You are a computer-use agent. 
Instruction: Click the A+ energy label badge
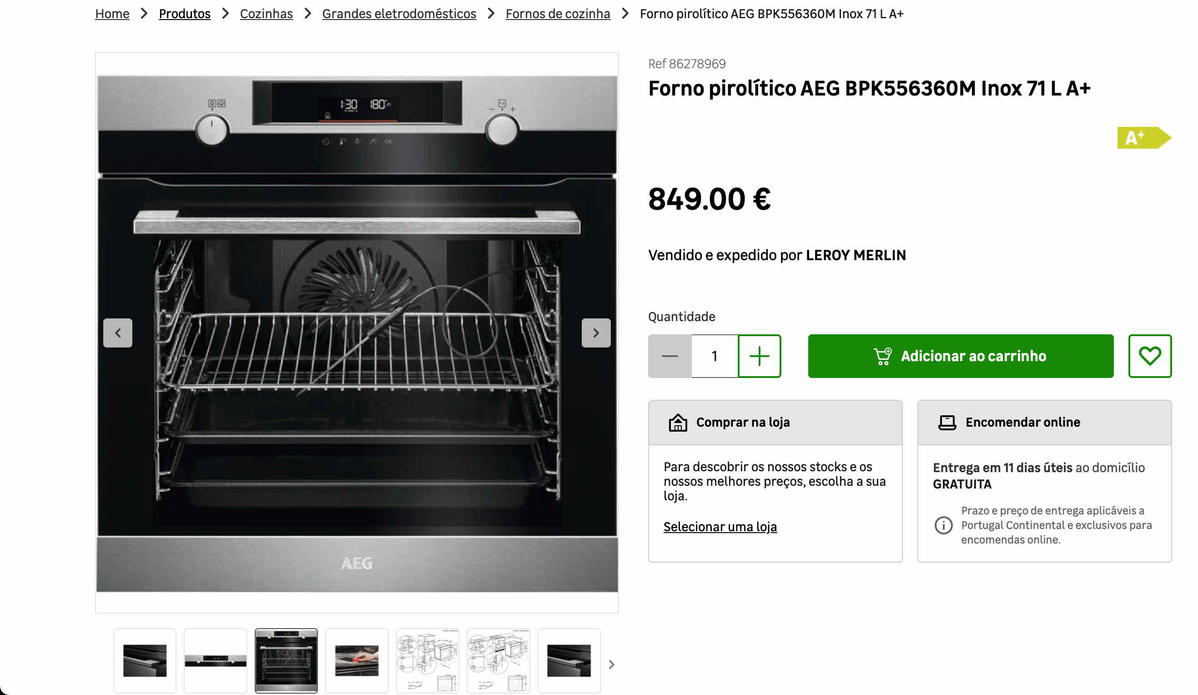tap(1144, 138)
